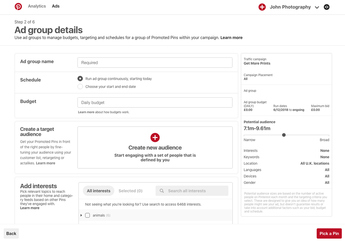Click the magnifier icon in interests search
Screen dimensions: 345x241
point(162,191)
